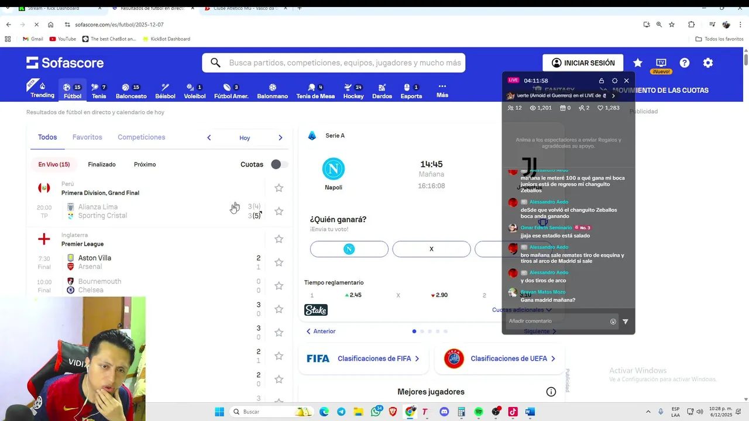Toggle the Cuotas switch
The width and height of the screenshot is (749, 421).
point(279,164)
